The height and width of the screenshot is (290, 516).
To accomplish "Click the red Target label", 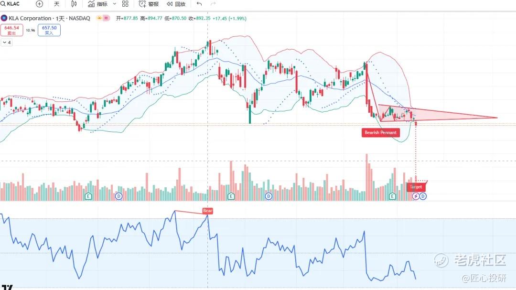I will 415,187.
